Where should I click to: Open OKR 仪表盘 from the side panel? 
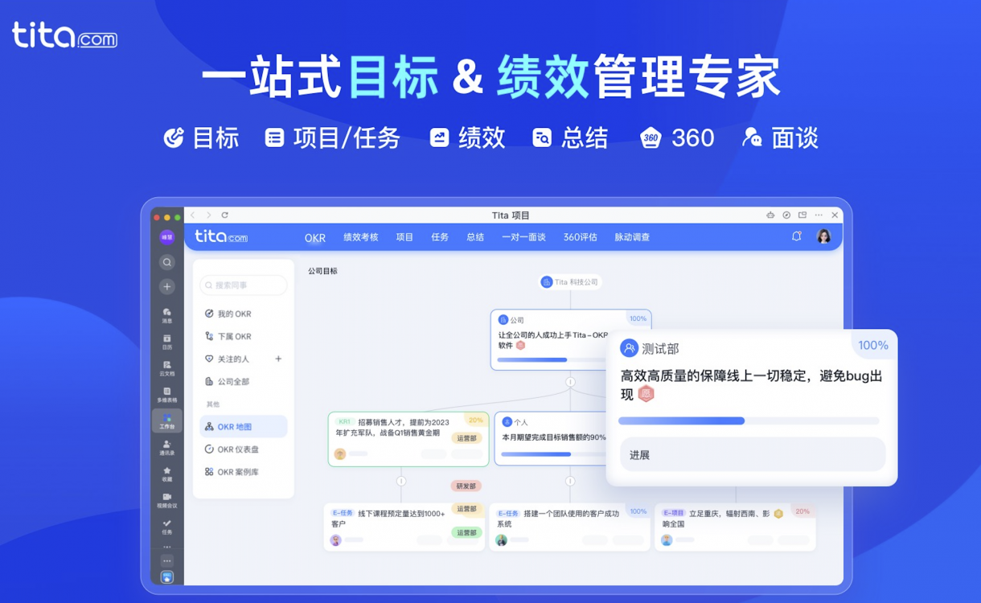pos(237,449)
